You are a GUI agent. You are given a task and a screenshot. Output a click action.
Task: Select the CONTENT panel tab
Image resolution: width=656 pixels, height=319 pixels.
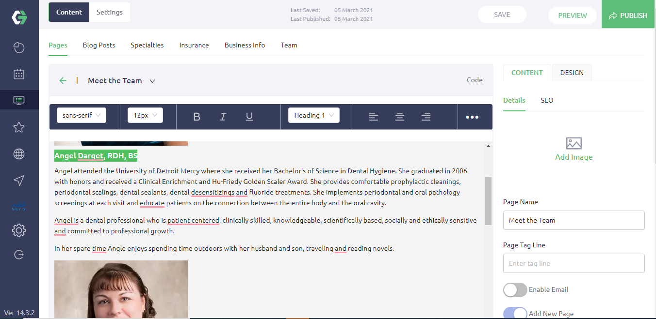coord(527,73)
